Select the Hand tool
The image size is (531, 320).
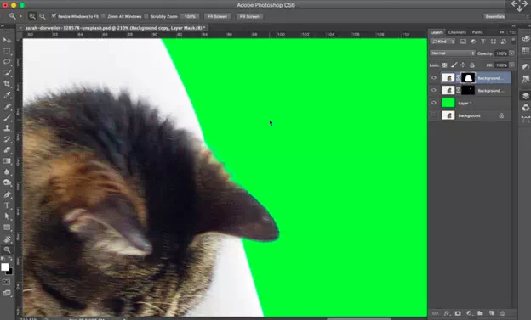click(x=7, y=239)
